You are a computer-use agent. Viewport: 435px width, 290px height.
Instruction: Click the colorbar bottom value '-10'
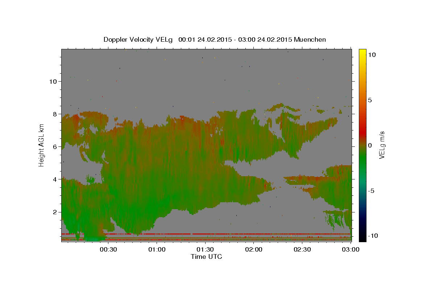click(373, 236)
